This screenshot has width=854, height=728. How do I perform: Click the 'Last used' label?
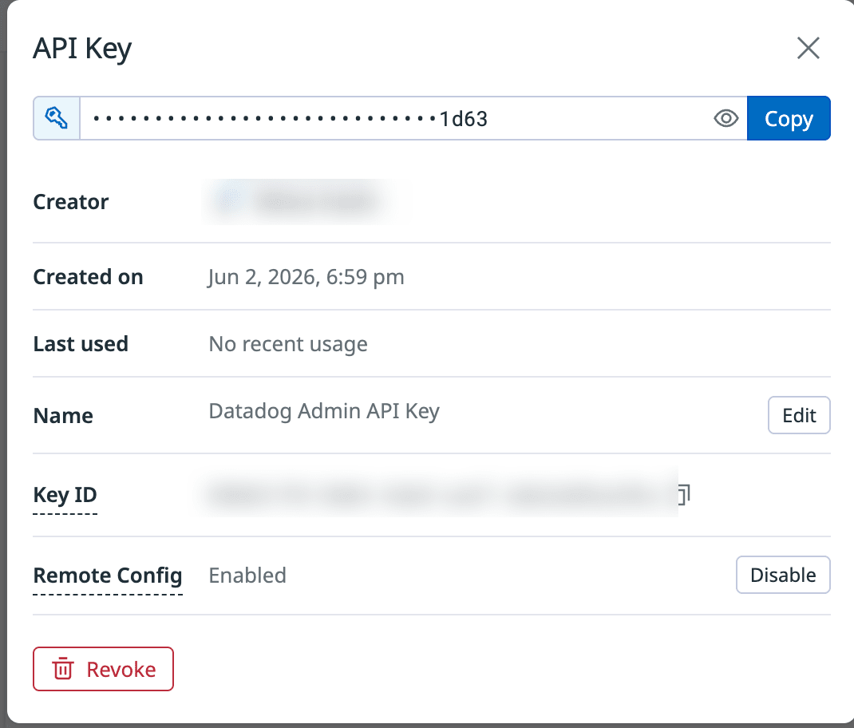tap(81, 344)
